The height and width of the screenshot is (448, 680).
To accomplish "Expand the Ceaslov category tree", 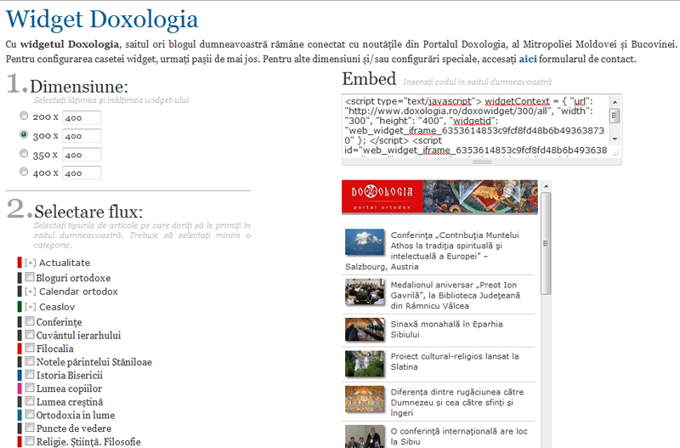I will click(x=31, y=306).
